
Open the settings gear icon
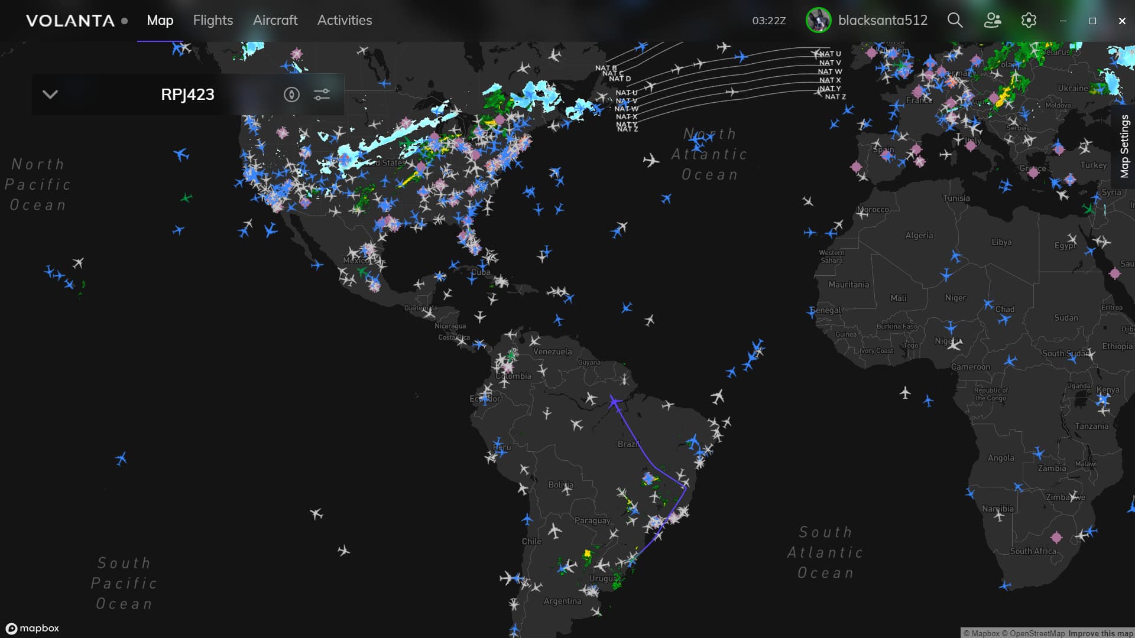1028,20
